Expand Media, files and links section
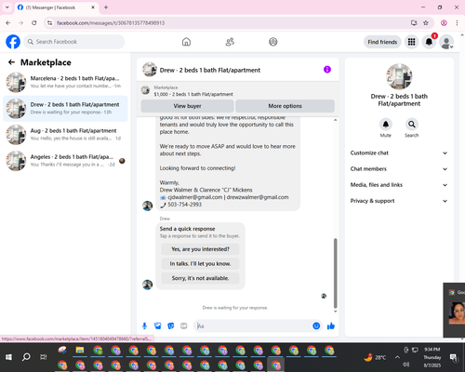This screenshot has height=372, width=465. pos(399,185)
